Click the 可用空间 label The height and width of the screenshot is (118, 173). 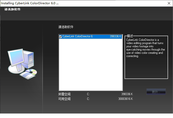(64, 99)
